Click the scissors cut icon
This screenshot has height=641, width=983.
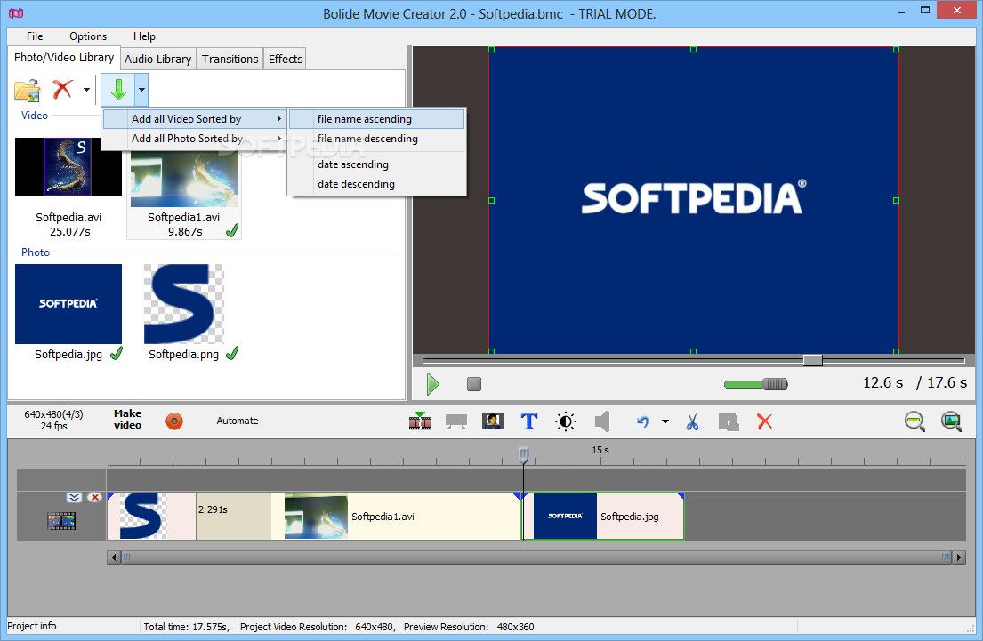pos(692,421)
